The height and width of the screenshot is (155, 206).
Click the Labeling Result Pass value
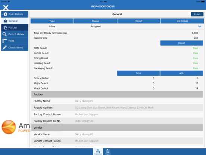[x=196, y=63]
